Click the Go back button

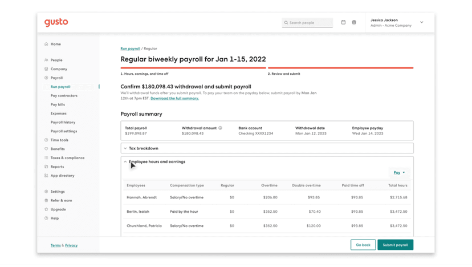[363, 245]
